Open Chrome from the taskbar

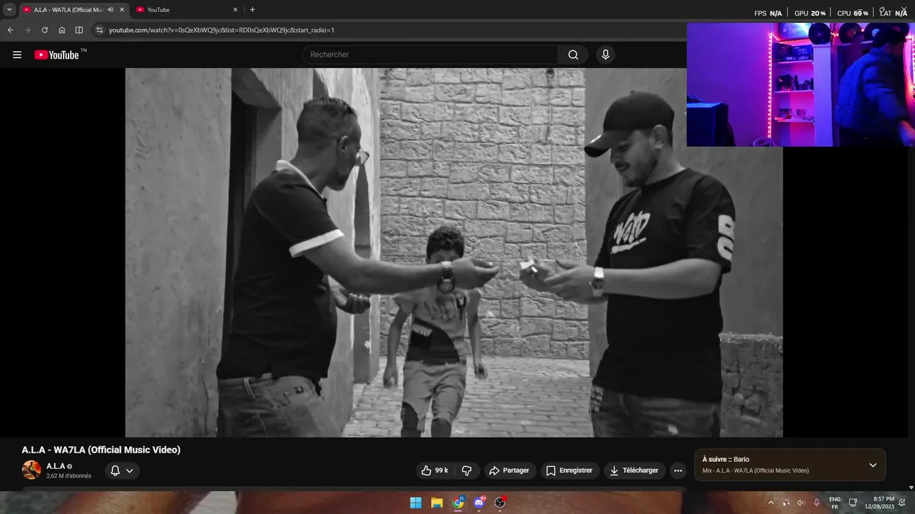[458, 503]
